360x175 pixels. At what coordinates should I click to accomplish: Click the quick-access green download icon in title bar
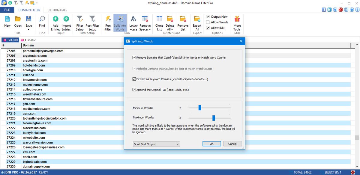(x=10, y=3)
